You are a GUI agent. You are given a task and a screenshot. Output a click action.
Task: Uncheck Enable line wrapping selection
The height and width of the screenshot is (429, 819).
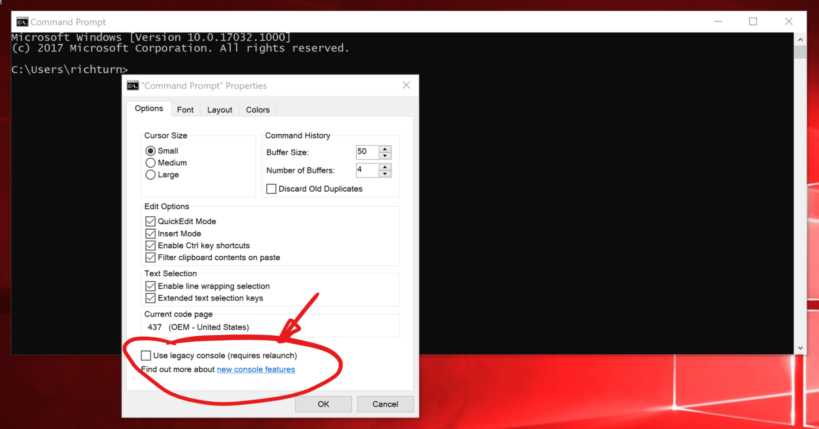tap(150, 286)
